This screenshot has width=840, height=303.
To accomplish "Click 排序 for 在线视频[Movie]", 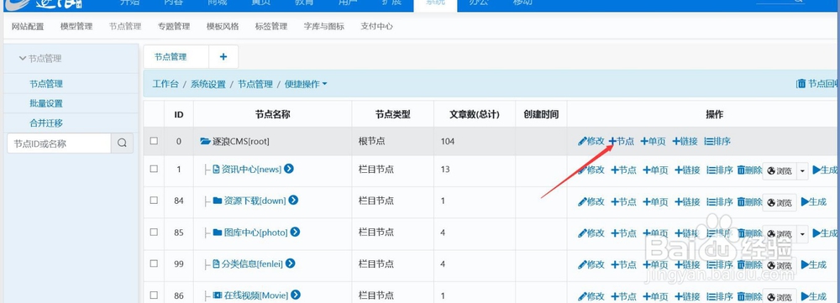I will 720,296.
